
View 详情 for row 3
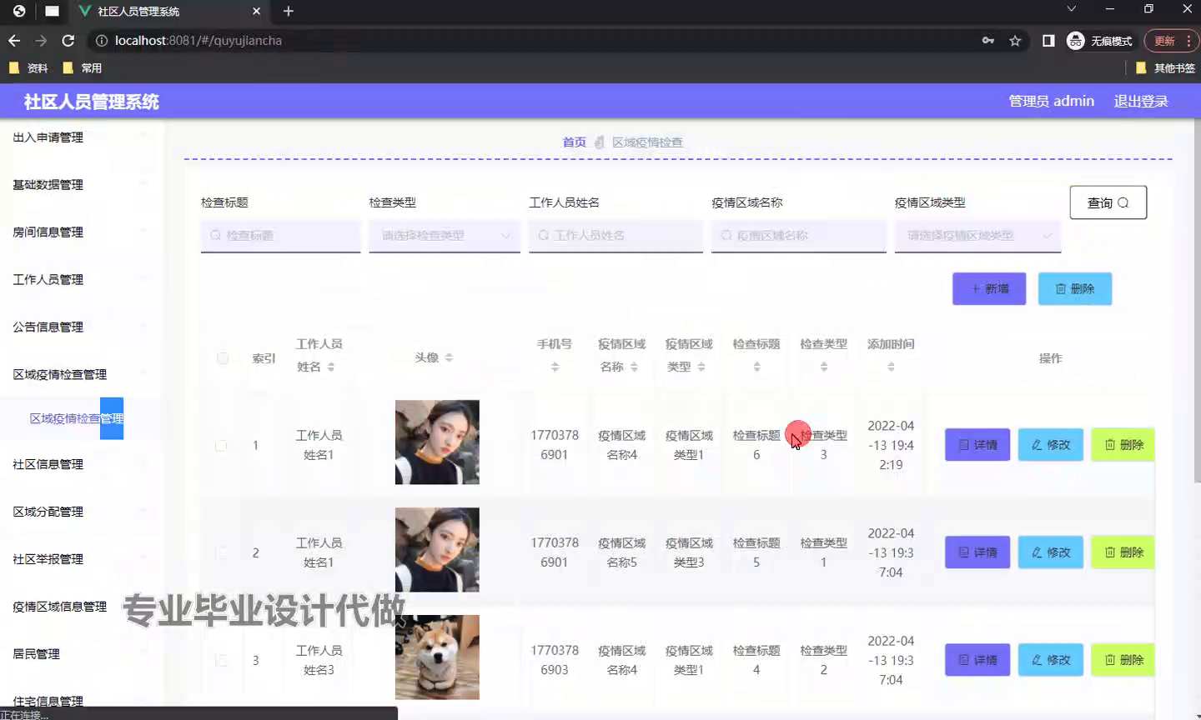pos(977,660)
